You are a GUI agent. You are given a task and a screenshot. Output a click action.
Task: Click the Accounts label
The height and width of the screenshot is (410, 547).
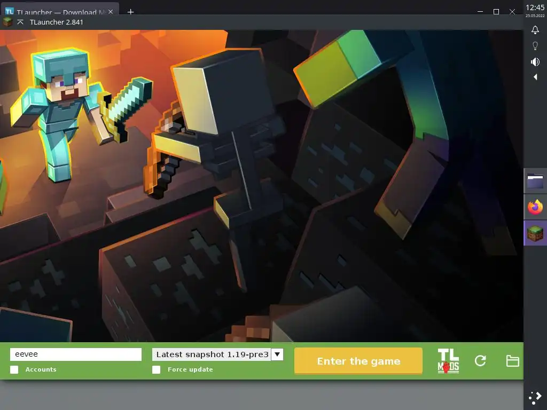tap(41, 369)
